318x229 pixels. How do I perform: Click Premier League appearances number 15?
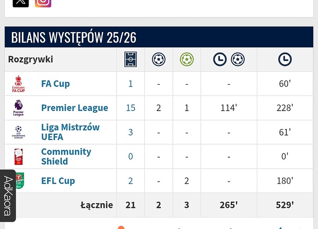click(x=130, y=108)
